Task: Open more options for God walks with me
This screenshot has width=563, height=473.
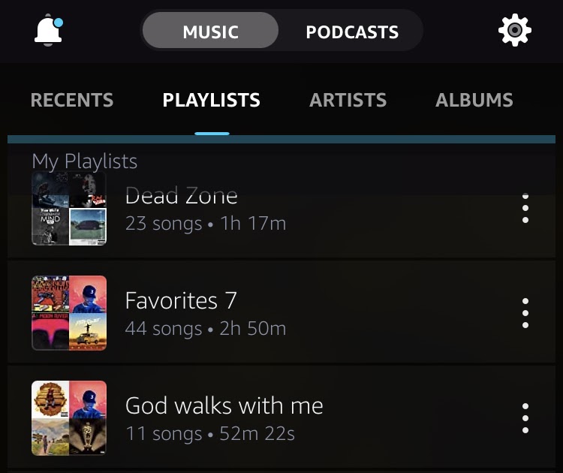Action: (x=525, y=417)
